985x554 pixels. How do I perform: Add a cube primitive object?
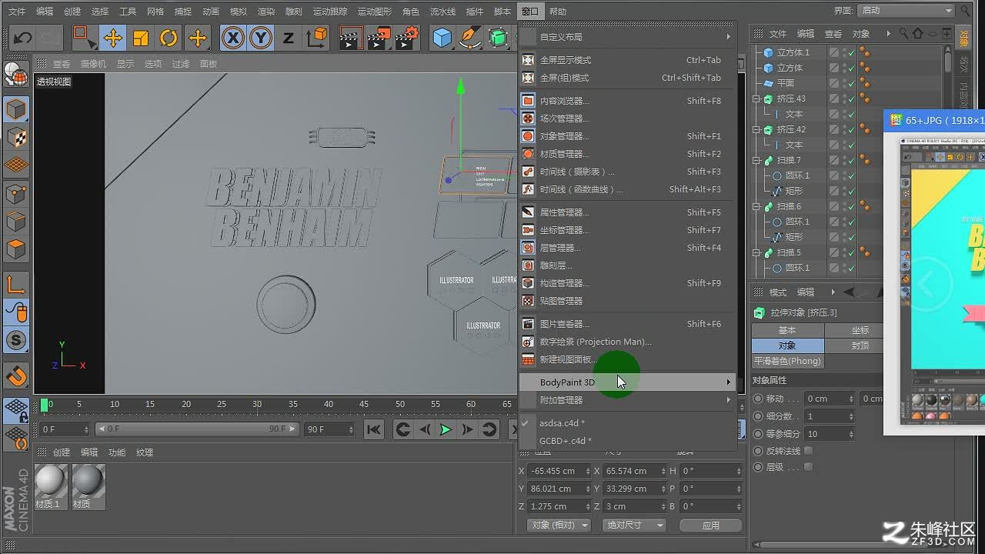(442, 38)
